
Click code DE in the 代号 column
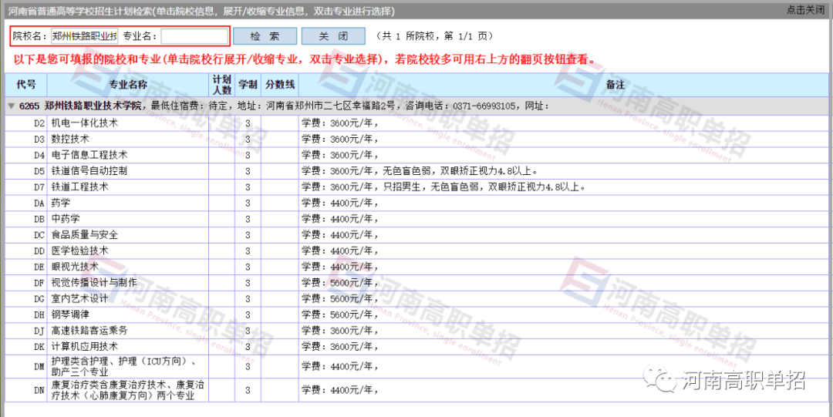(x=39, y=267)
